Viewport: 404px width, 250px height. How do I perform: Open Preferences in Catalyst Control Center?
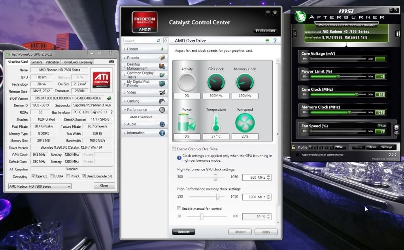pyautogui.click(x=265, y=31)
